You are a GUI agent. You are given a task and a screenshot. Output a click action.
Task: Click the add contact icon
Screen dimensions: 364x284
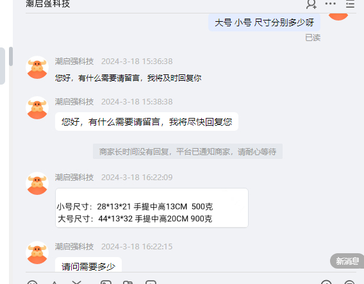pos(311,4)
